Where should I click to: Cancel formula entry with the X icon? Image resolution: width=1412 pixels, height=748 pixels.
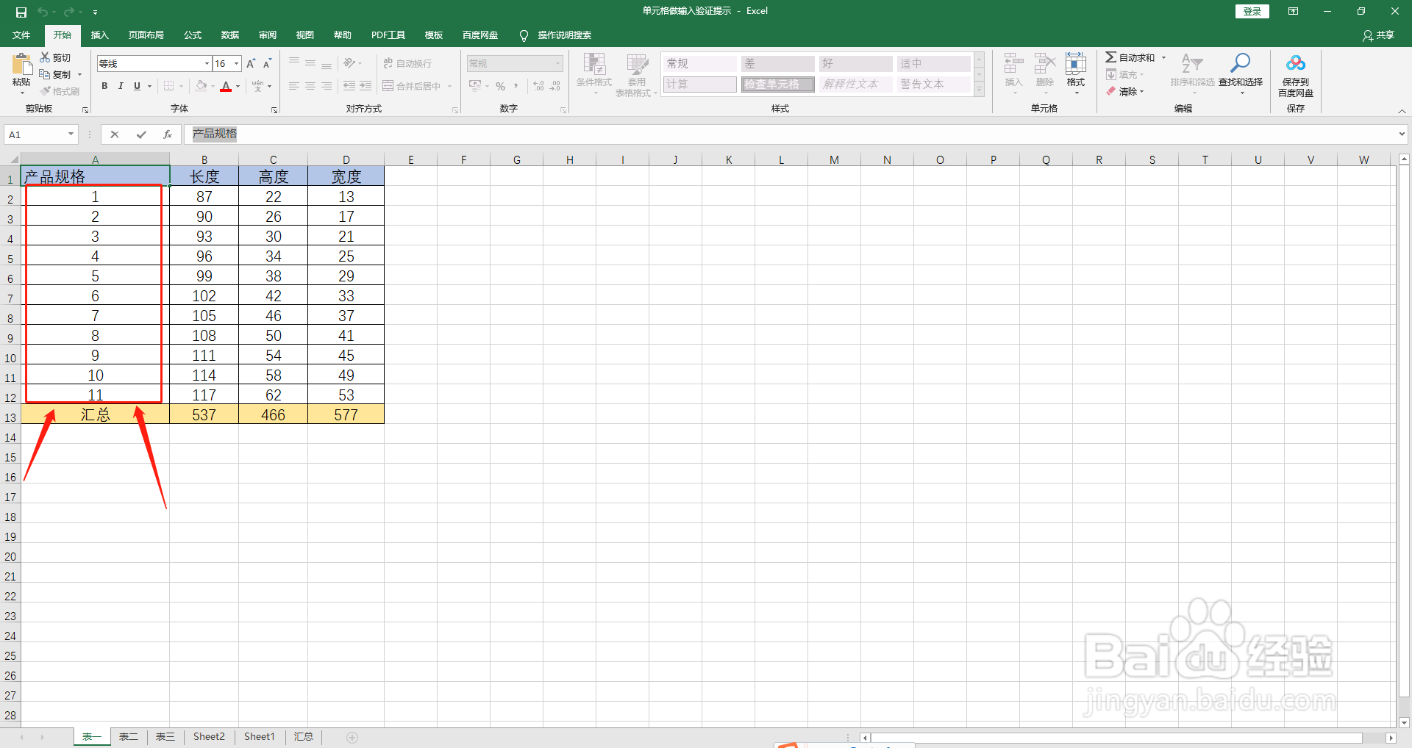coord(115,134)
